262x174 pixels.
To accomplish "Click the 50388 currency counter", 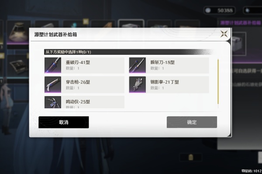I will tap(225, 10).
